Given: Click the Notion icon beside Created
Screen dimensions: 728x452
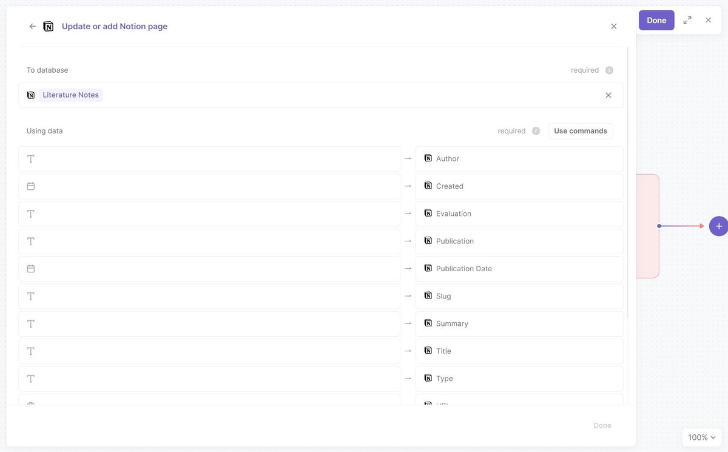Looking at the screenshot, I should pos(428,186).
